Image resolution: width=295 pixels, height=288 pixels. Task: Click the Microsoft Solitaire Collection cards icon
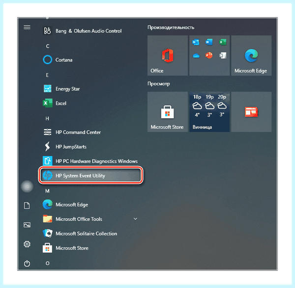tap(47, 234)
